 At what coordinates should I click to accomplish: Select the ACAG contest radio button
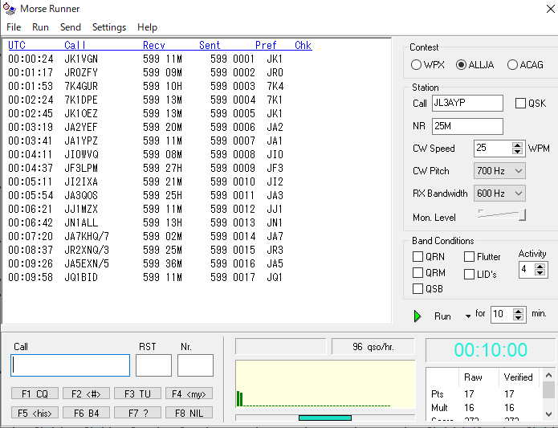(512, 65)
